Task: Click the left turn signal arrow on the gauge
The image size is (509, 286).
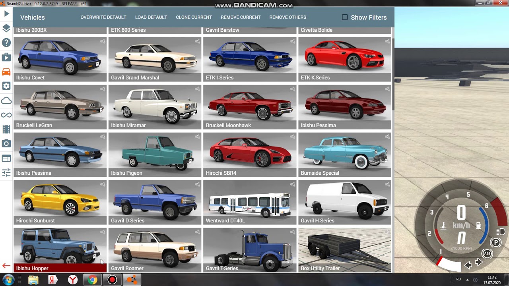Action: pos(468,265)
